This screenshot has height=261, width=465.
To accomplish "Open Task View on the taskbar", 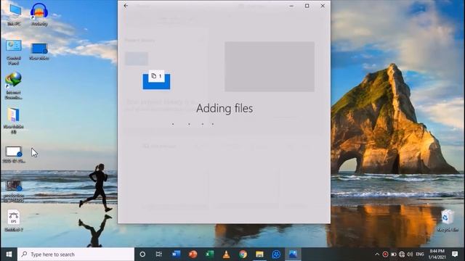I will [159, 254].
